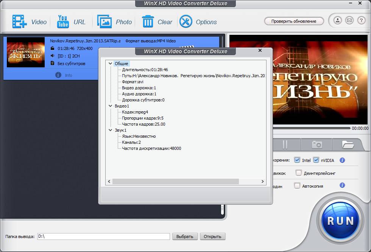Viewport: 371px width, 252px height.
Task: Click info icon next to Автокопия
Action: 342,185
